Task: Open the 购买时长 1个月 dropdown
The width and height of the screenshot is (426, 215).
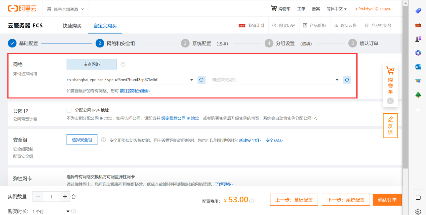Action: (51, 211)
